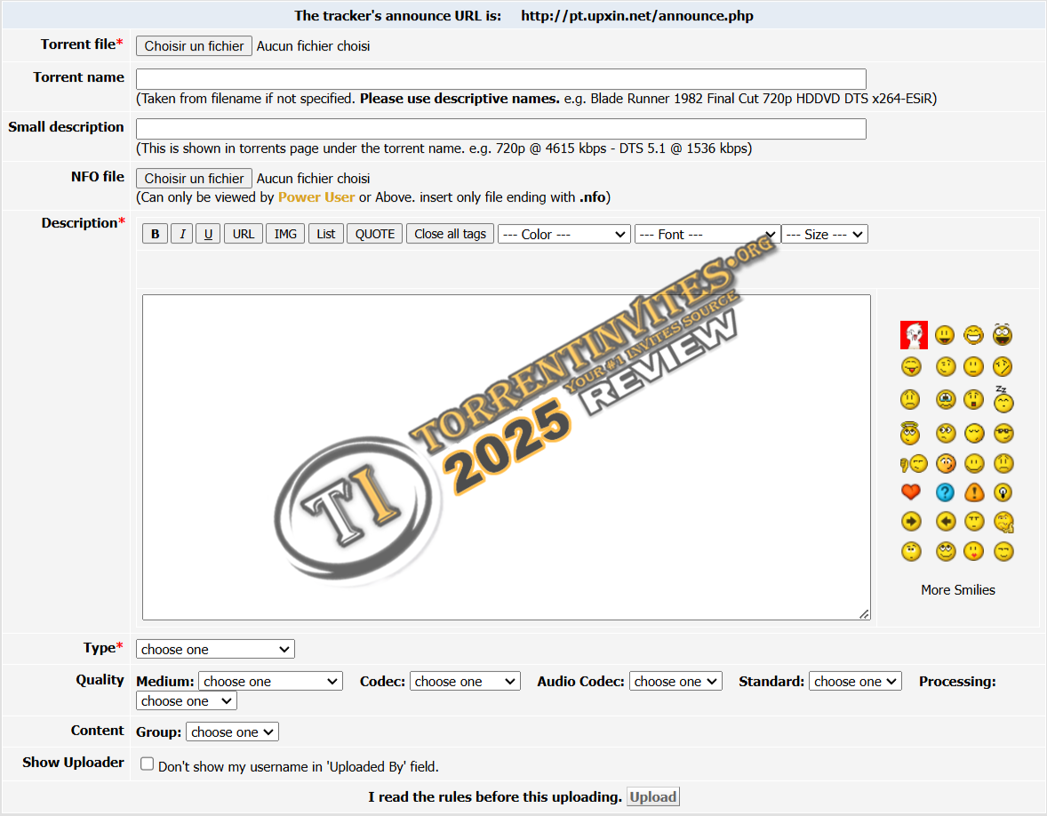
Task: Open the Font dropdown
Action: 707,235
